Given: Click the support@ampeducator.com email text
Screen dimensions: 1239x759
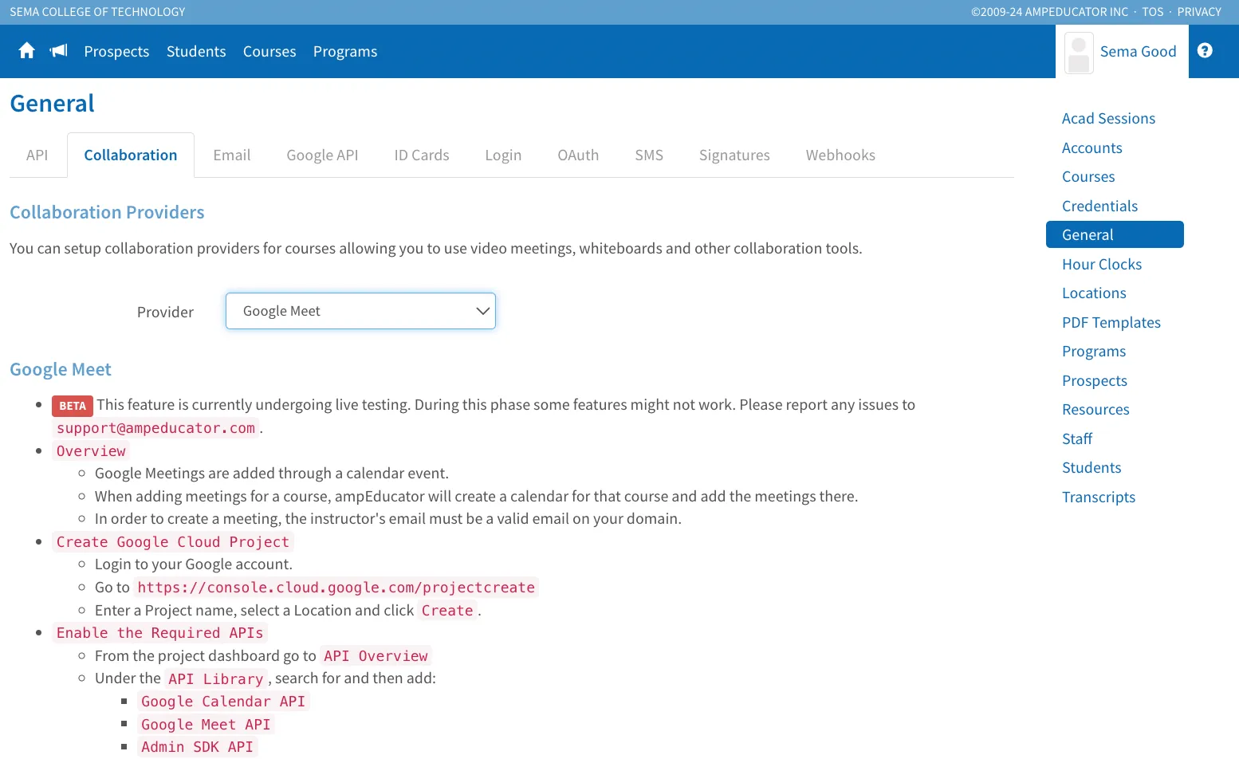Looking at the screenshot, I should [x=155, y=428].
